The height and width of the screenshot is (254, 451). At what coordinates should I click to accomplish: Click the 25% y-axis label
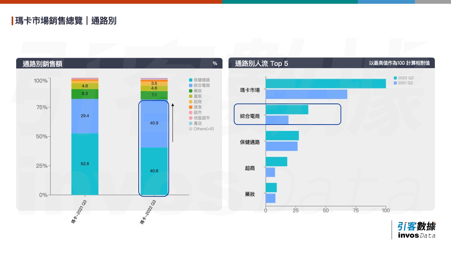click(42, 166)
